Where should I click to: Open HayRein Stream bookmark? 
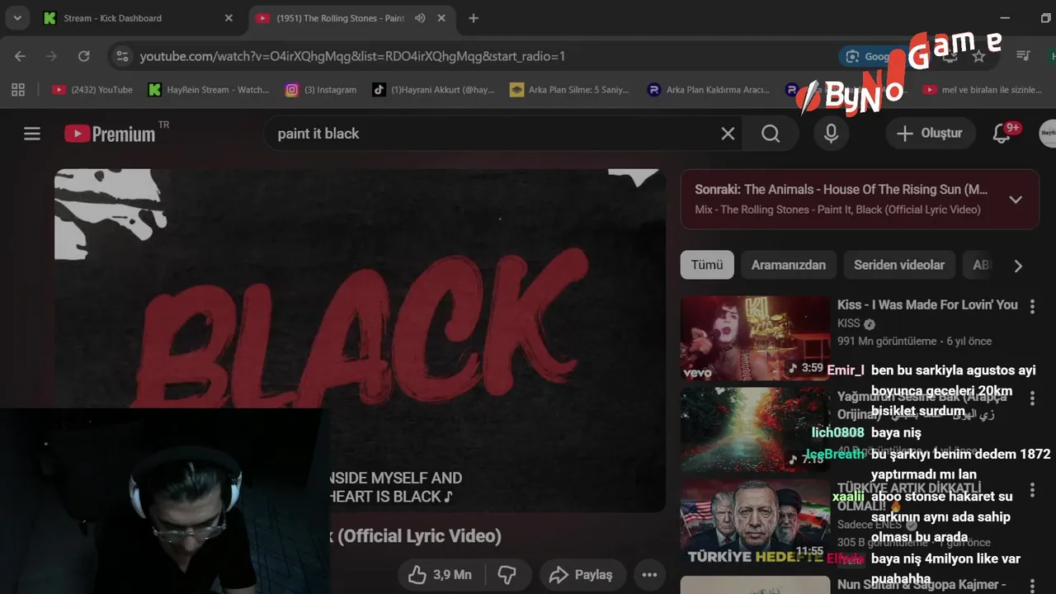click(x=209, y=90)
